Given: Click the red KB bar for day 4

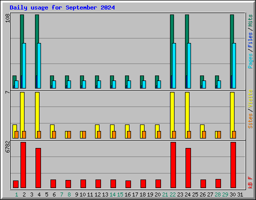Looking at the screenshot, I should click(38, 168).
